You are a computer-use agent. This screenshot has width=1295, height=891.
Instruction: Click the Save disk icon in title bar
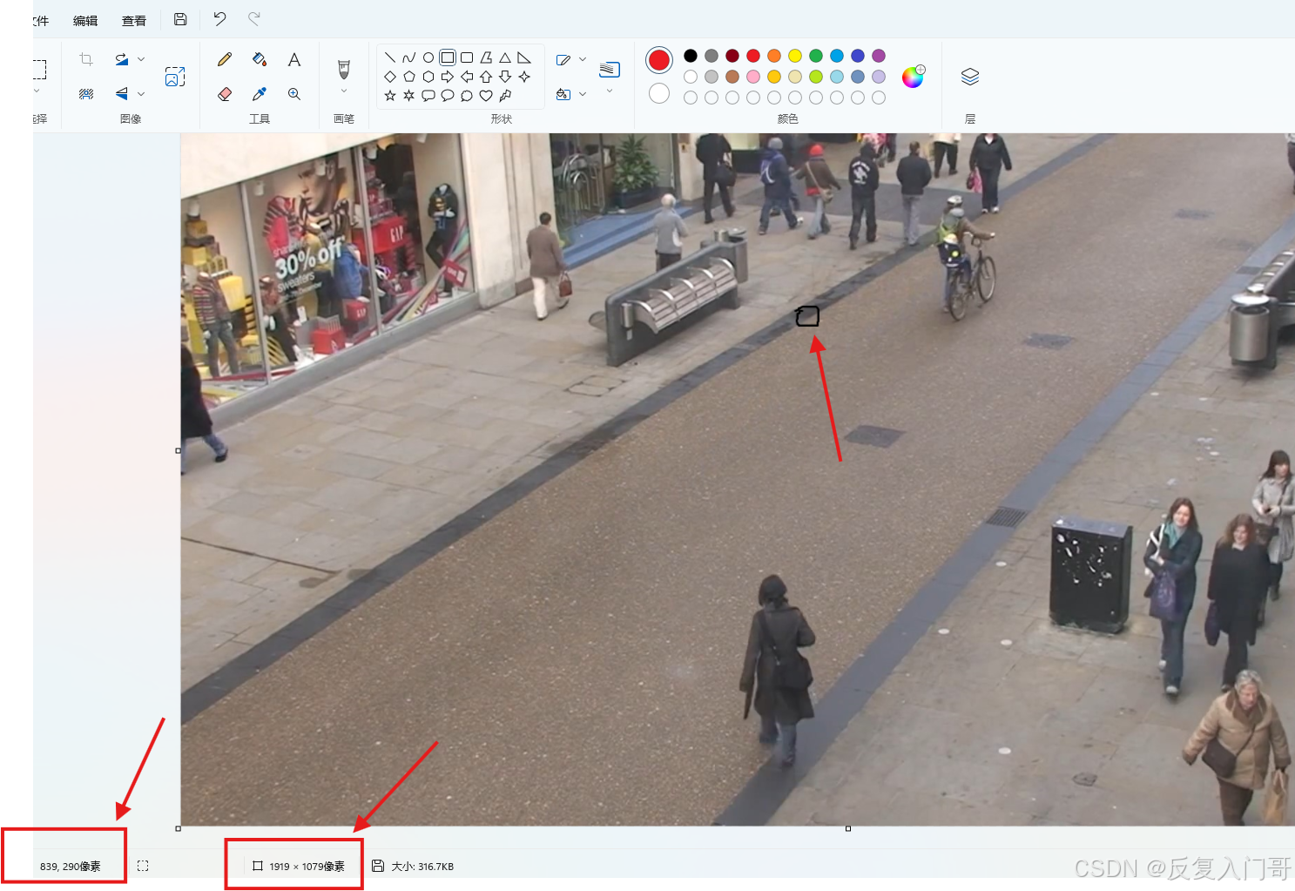(x=180, y=19)
